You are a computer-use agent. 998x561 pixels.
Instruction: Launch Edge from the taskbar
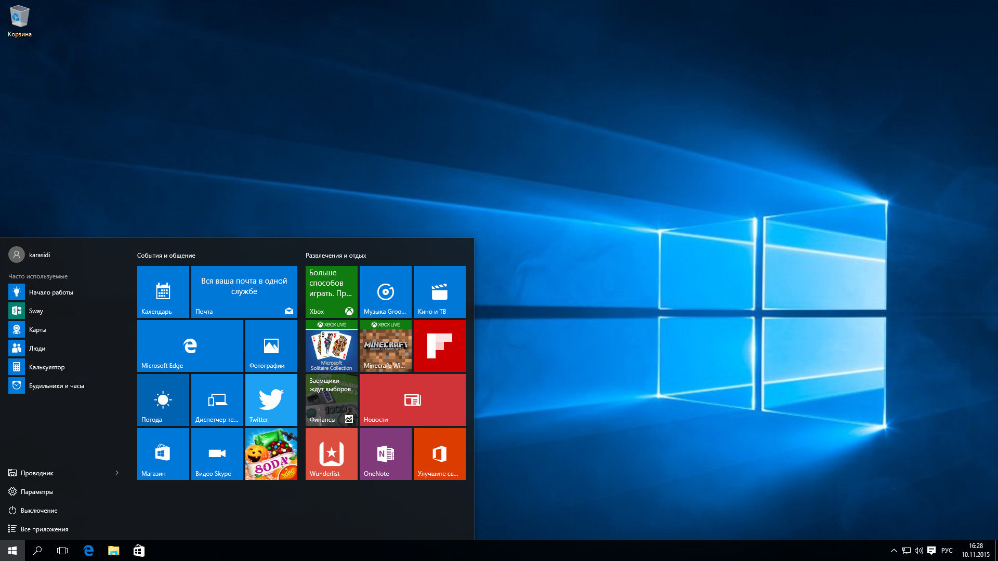tap(88, 551)
